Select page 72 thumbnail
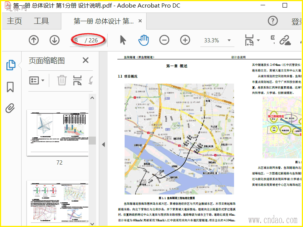This screenshot has height=227, width=303. tap(58, 133)
